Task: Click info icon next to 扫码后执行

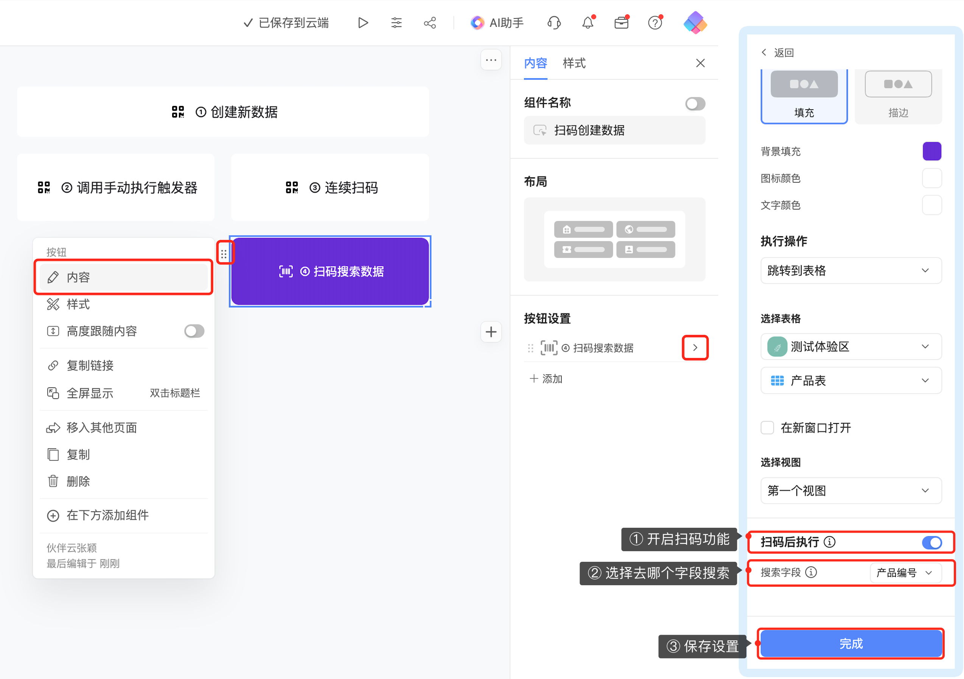Action: [829, 542]
